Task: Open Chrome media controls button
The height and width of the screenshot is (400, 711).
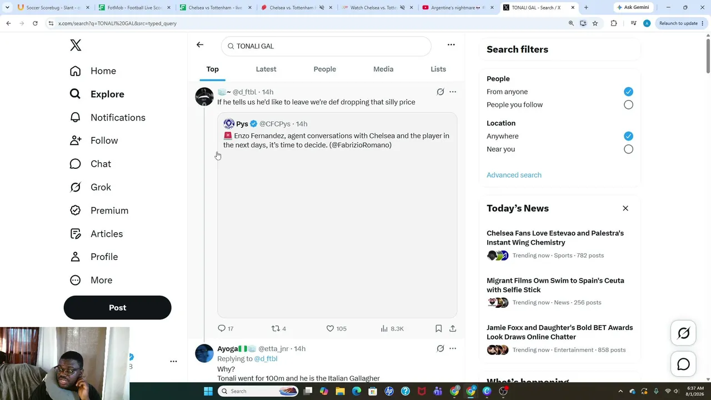Action: (x=633, y=23)
